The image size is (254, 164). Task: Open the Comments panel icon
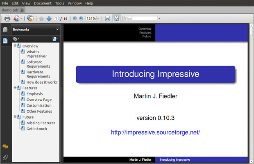pyautogui.click(x=5, y=147)
